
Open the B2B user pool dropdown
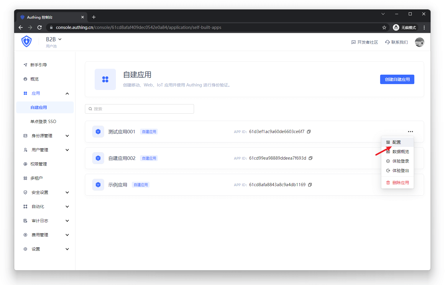tap(54, 39)
